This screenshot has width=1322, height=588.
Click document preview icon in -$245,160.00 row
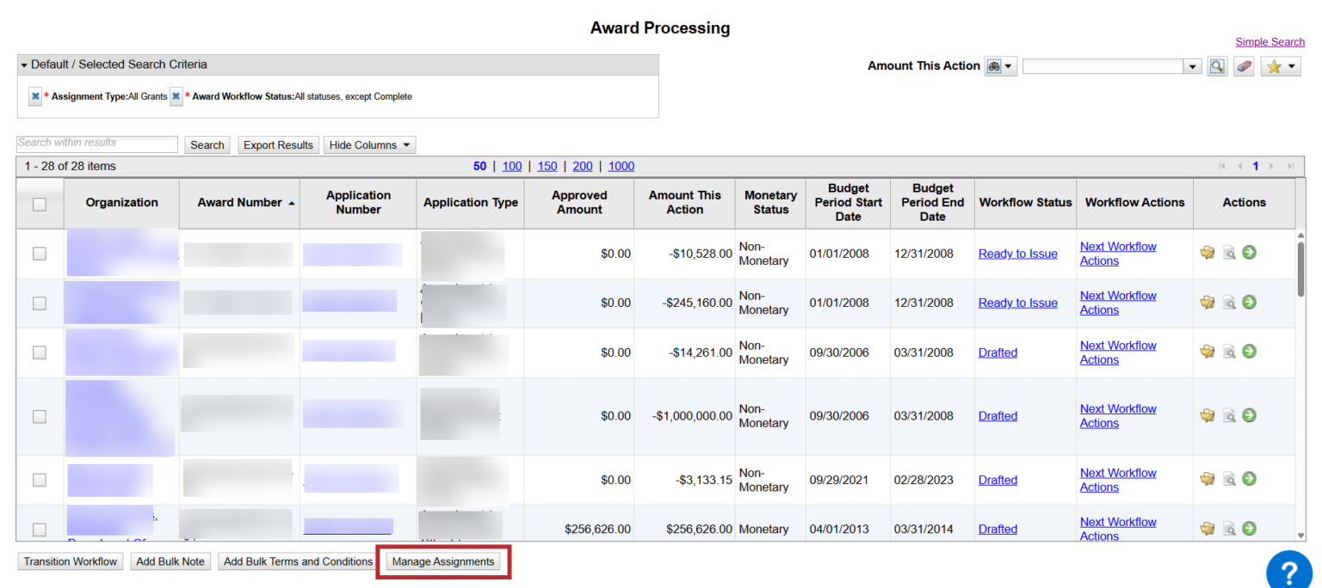pyautogui.click(x=1229, y=303)
